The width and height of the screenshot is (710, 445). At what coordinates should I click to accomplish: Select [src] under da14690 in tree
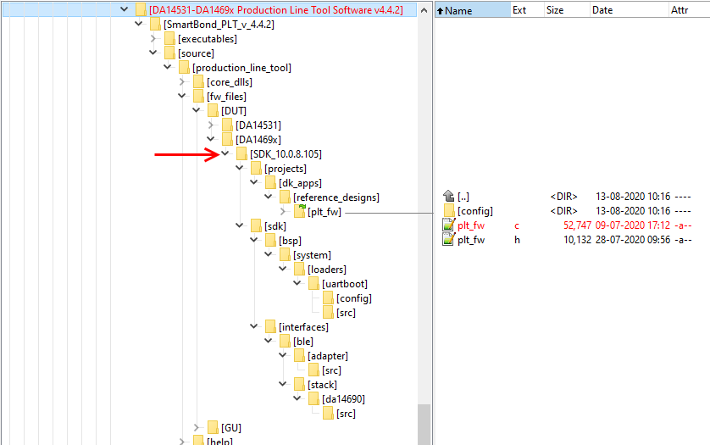pyautogui.click(x=346, y=414)
